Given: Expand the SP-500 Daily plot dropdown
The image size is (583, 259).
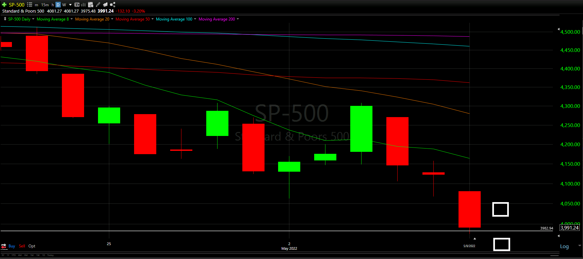Looking at the screenshot, I should [33, 19].
